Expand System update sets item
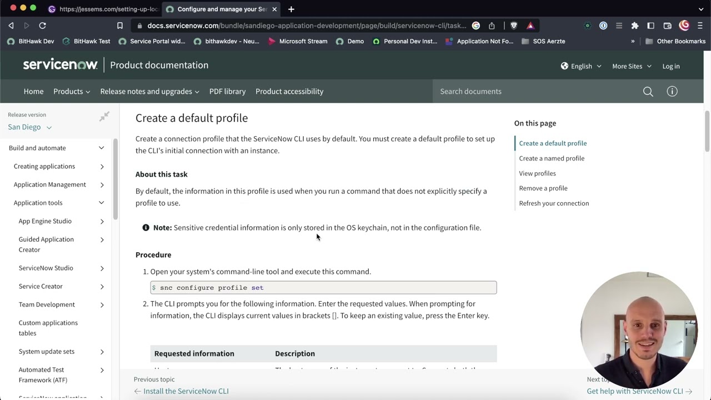 [x=102, y=352]
